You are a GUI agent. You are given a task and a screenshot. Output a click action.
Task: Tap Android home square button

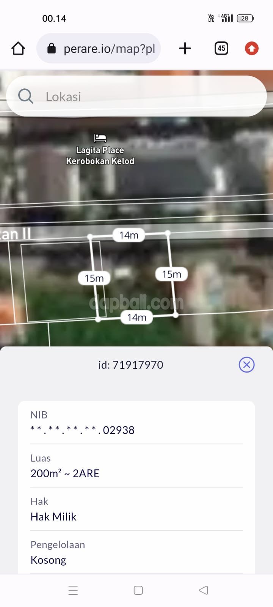click(138, 590)
